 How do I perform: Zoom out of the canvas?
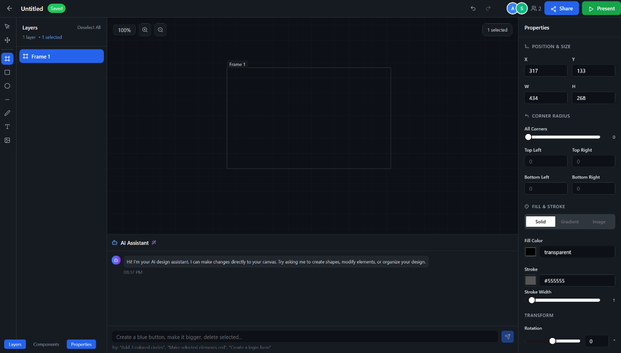[160, 30]
